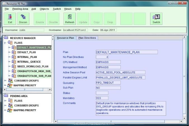
Task: Click the PENDING AREA folder icon
Action: point(6,96)
